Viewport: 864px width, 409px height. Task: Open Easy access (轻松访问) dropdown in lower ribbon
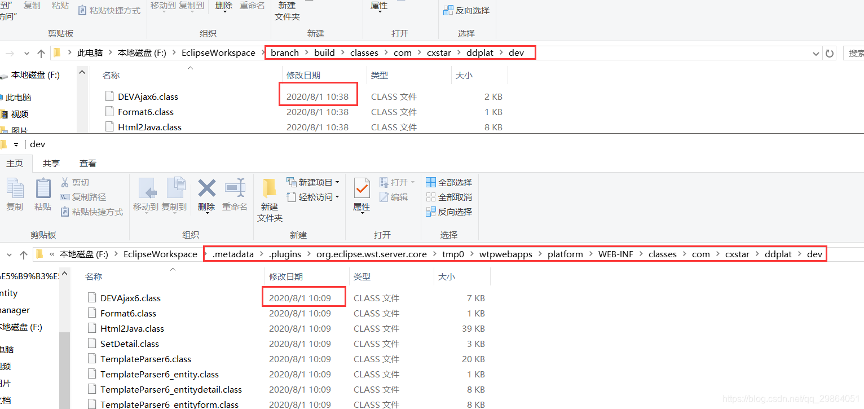[x=313, y=197]
